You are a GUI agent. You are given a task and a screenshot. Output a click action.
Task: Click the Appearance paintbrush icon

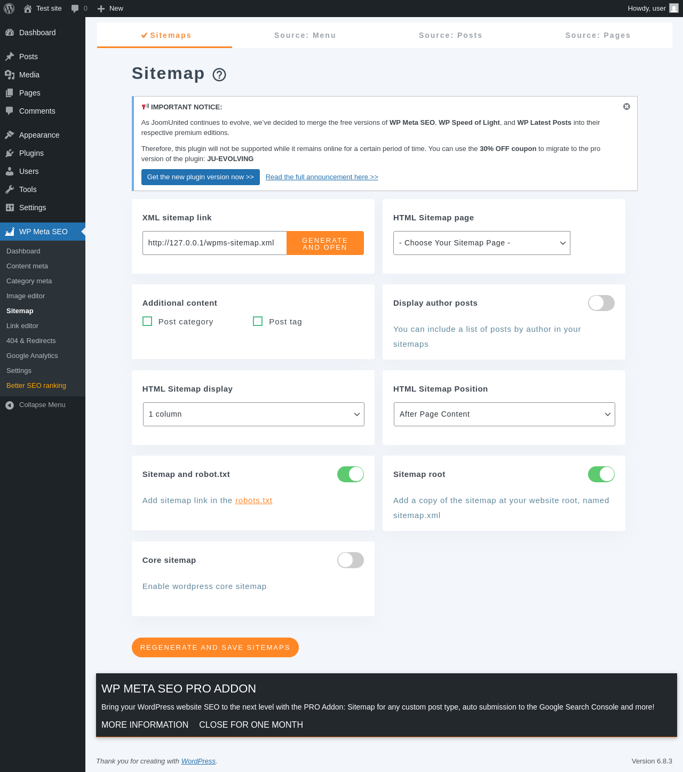10,135
